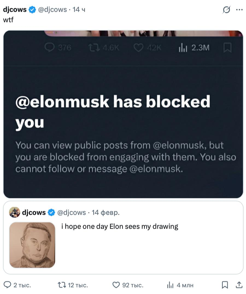Repost the tweet with 12 тыс. reposts
This screenshot has height=294, width=246.
(62, 285)
